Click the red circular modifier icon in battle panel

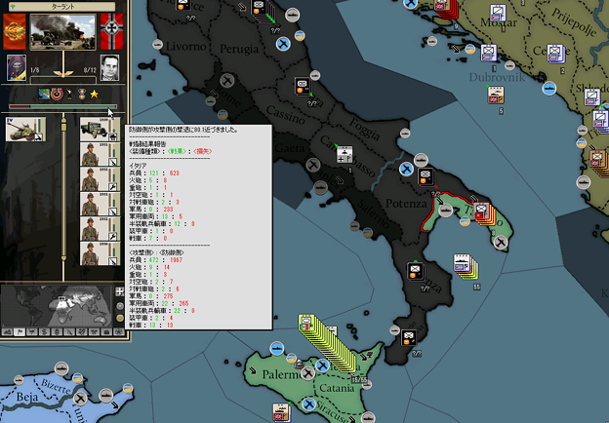(57, 94)
